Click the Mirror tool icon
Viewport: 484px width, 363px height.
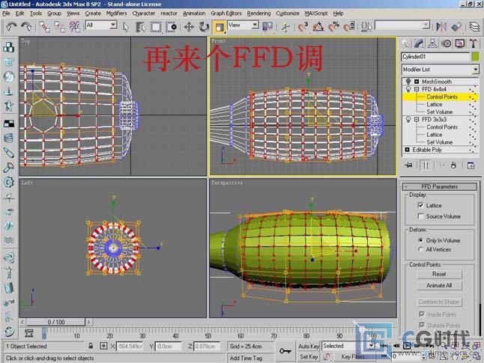441,27
